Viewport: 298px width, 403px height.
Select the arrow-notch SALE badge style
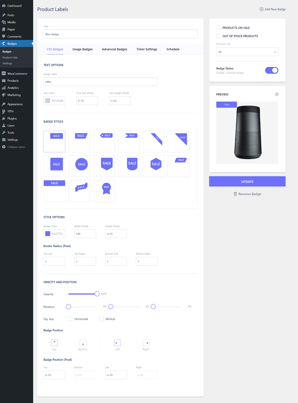(129, 142)
